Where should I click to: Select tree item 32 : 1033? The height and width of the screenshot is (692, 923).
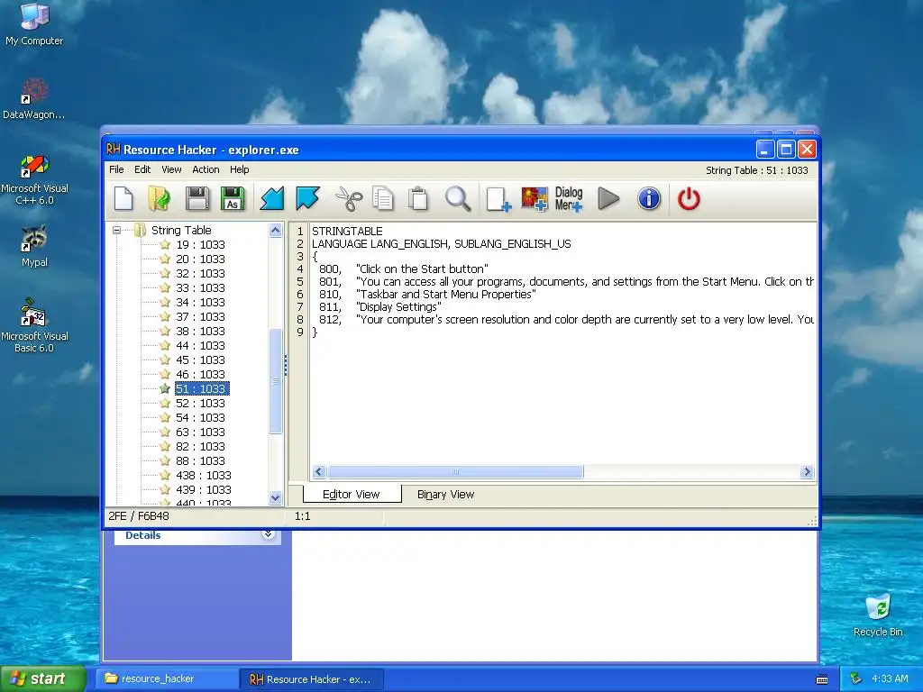click(200, 274)
